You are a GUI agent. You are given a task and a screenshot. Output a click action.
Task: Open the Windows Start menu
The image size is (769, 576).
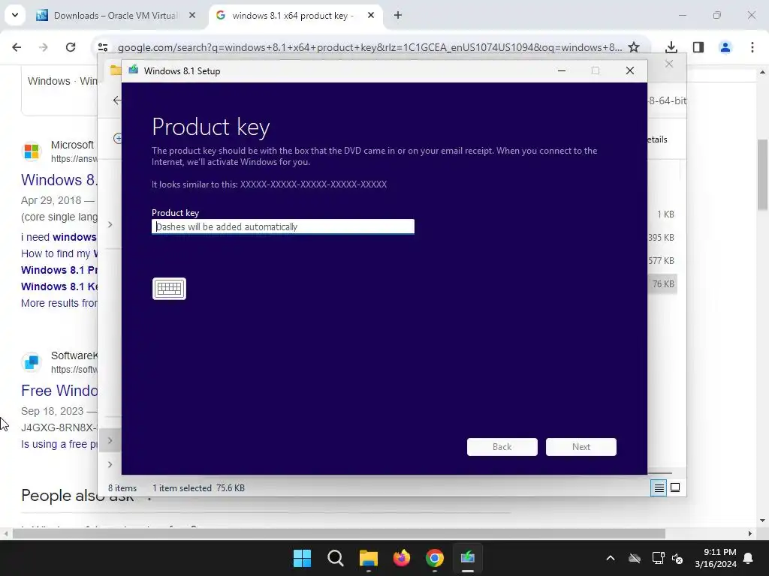[302, 558]
